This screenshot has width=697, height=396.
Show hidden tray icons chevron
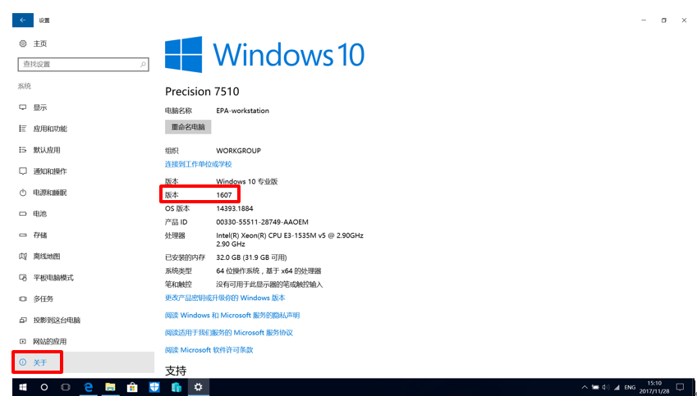pos(585,388)
